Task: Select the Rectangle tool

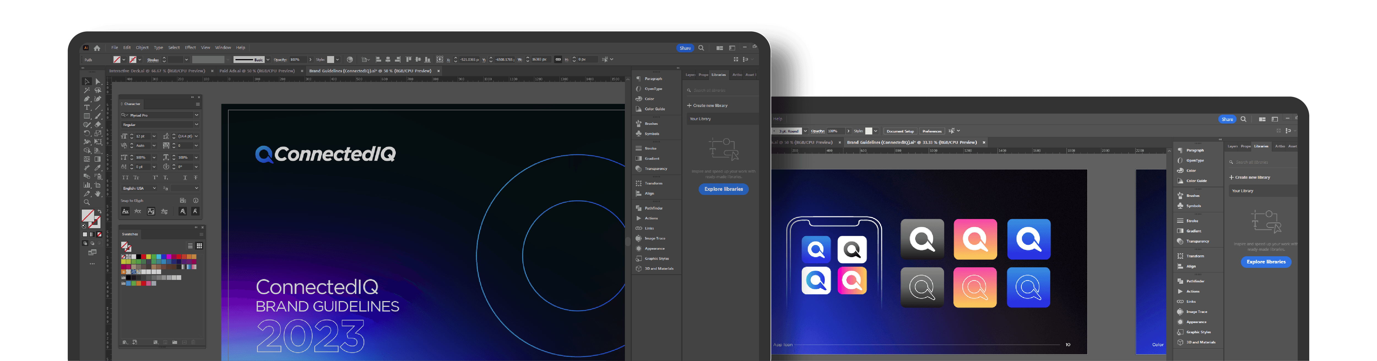Action: pos(86,116)
